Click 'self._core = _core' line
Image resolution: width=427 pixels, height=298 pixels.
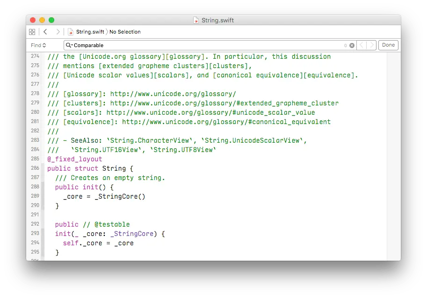(x=98, y=243)
